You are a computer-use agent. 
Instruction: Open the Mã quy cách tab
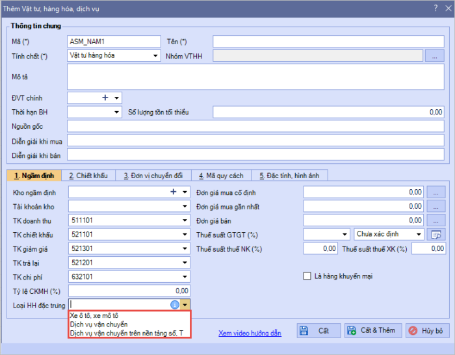click(222, 176)
